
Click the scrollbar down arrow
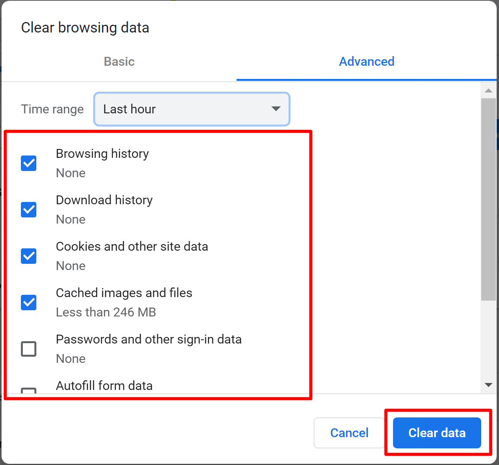click(489, 384)
